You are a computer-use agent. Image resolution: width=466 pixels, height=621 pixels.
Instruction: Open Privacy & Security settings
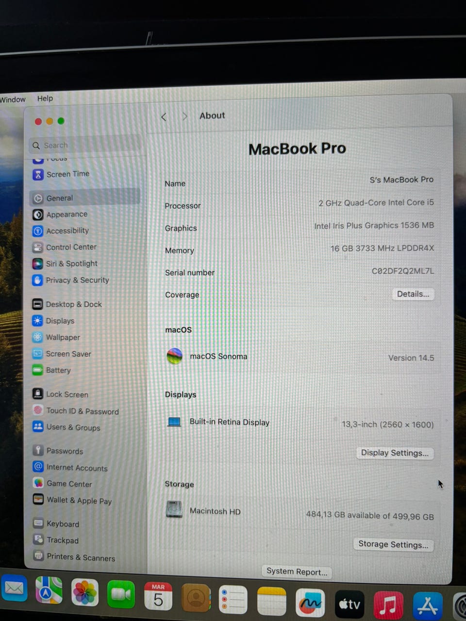[x=71, y=280]
